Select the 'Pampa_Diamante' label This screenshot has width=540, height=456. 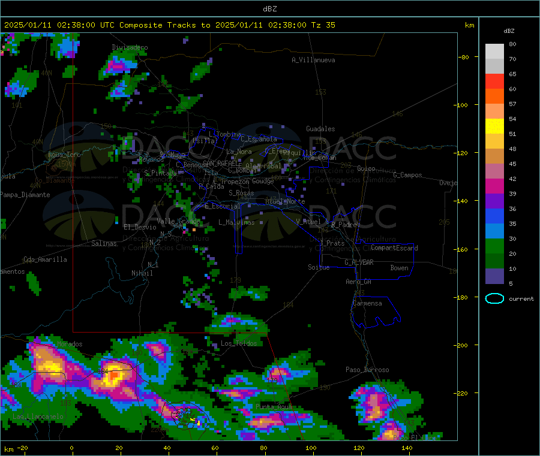[25, 195]
